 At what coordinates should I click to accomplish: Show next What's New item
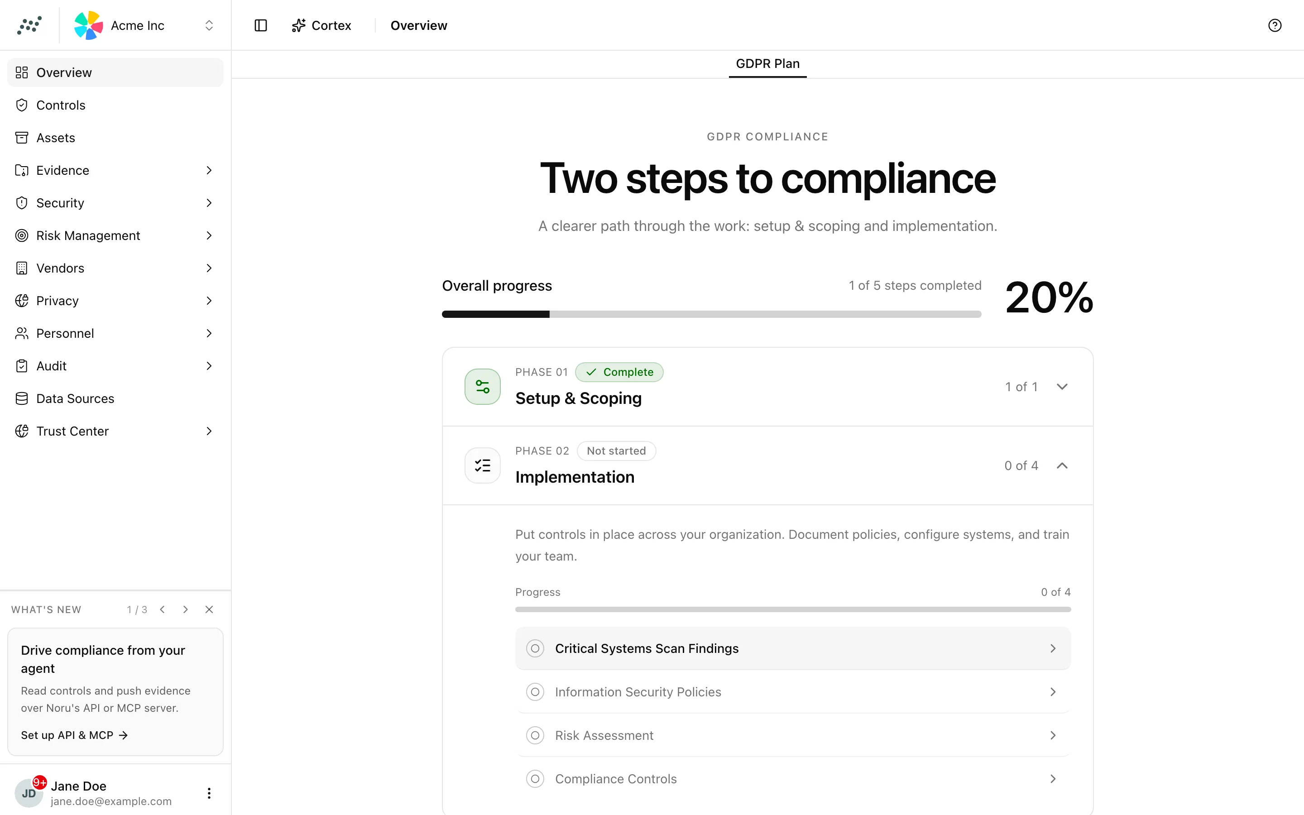point(185,609)
